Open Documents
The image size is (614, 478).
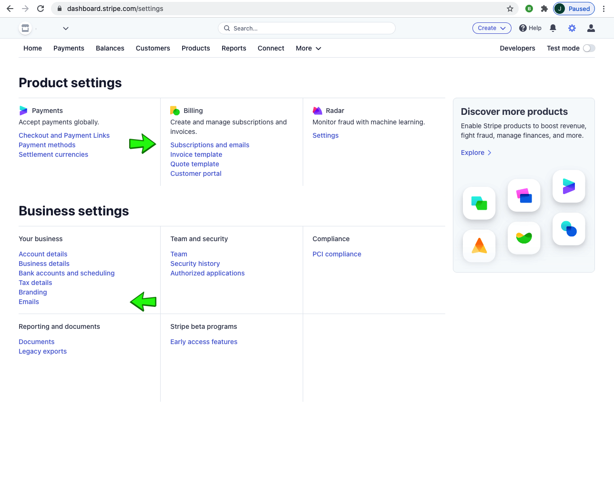coord(37,342)
